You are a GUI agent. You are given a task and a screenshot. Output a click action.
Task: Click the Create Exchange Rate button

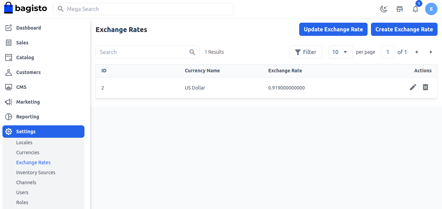[404, 29]
